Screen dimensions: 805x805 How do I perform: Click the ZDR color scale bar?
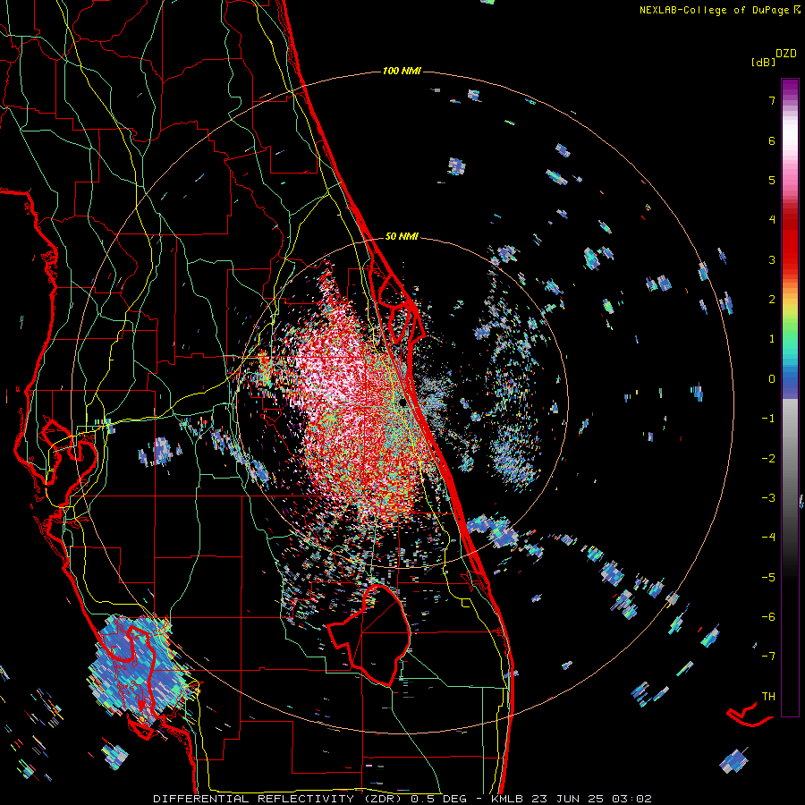point(790,397)
